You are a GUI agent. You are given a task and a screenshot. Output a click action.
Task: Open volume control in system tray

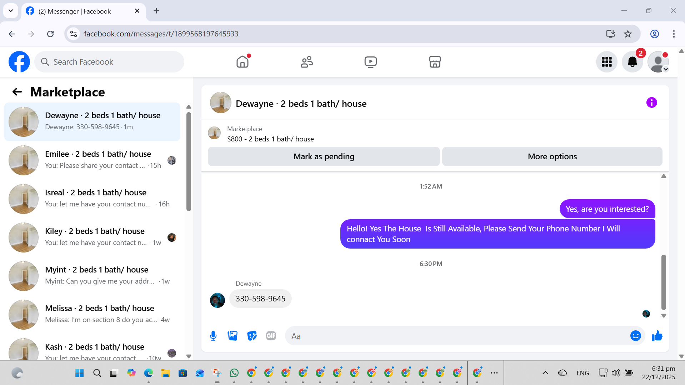[x=615, y=373]
